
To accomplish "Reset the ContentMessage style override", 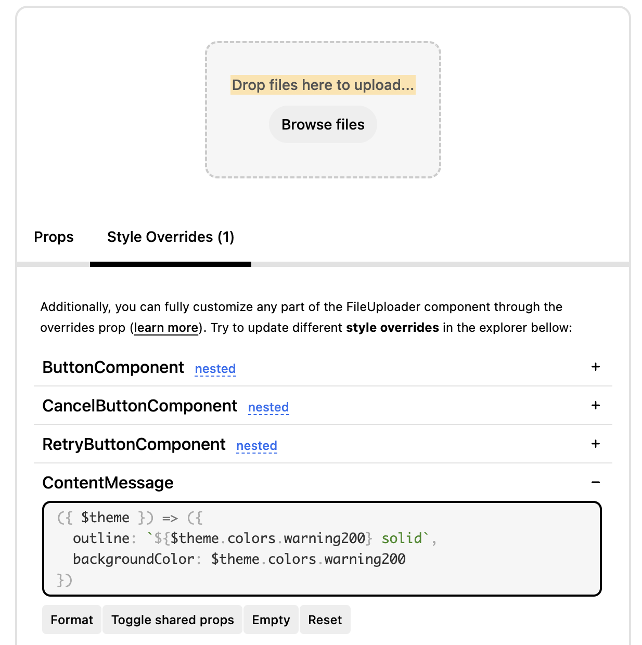I will (325, 620).
